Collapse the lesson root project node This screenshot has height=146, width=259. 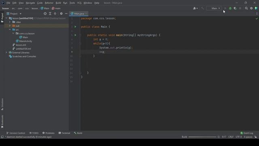pyautogui.click(x=6, y=18)
